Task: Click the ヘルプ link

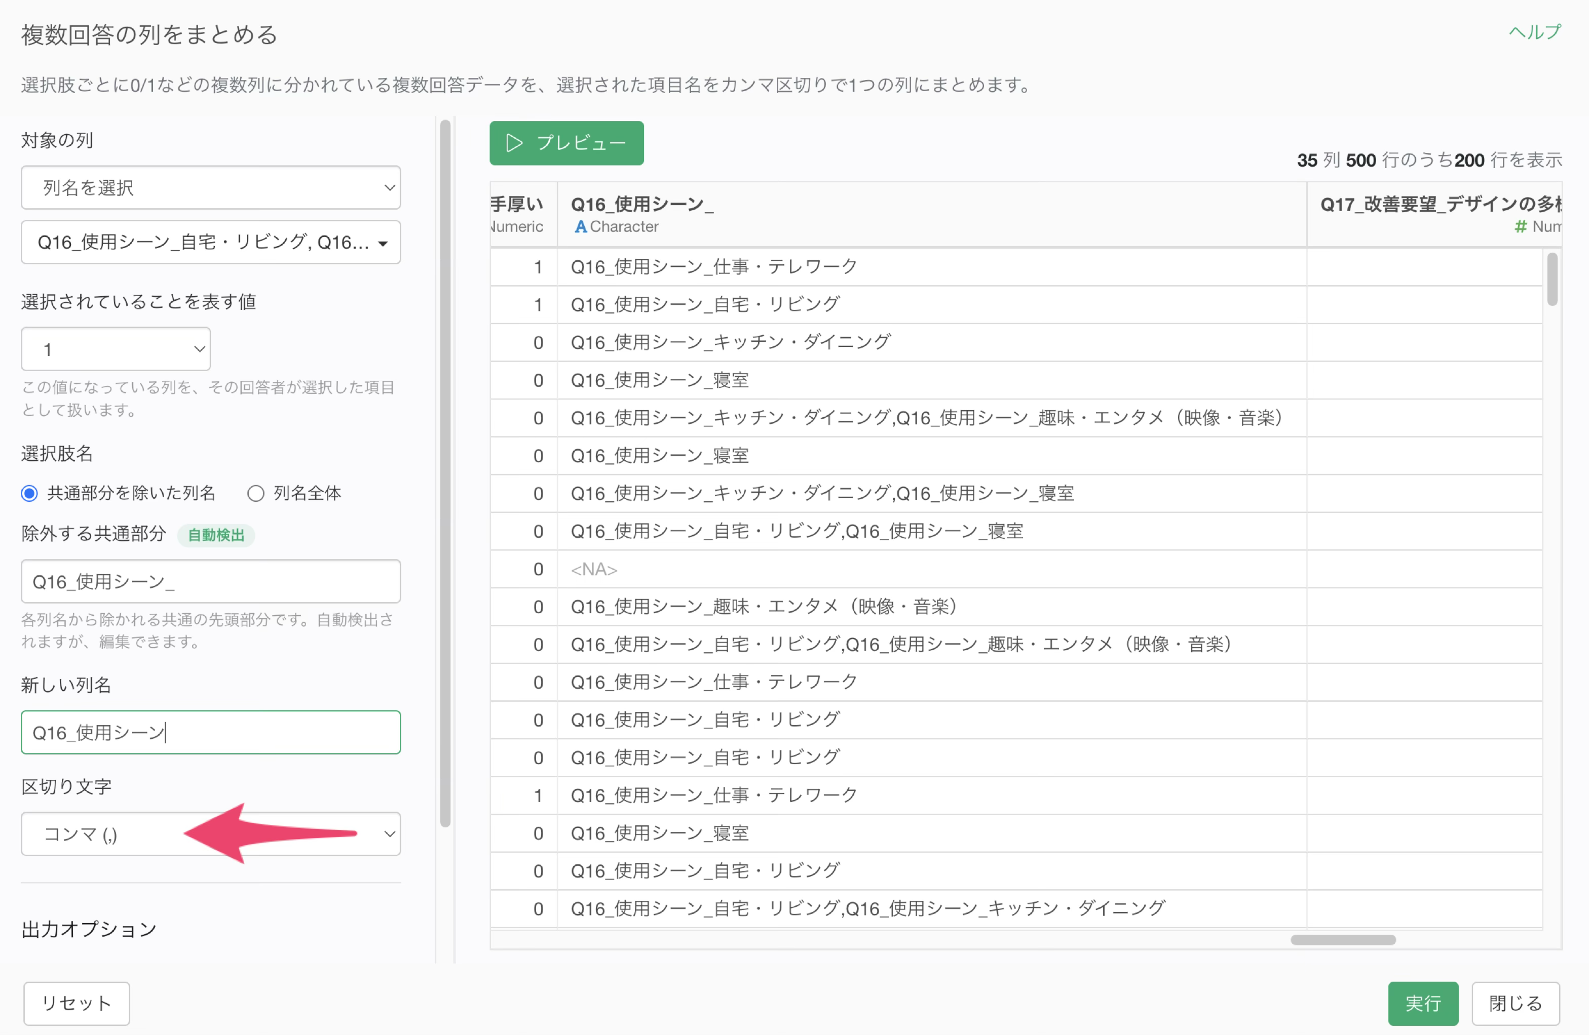Action: coord(1534,32)
